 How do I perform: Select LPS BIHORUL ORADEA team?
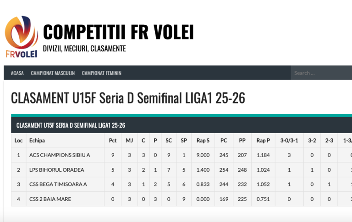[57, 170]
